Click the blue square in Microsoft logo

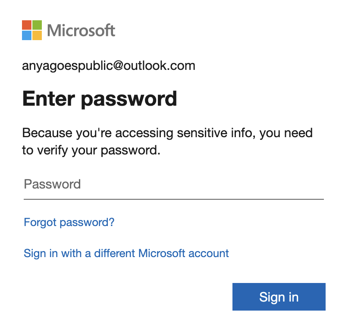coord(27,35)
